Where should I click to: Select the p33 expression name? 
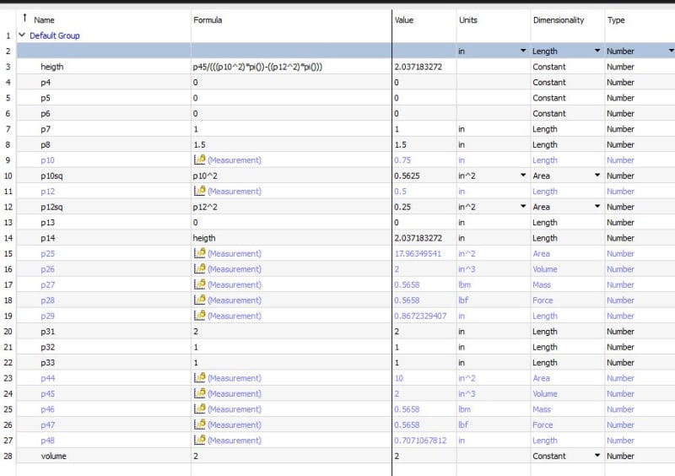(x=47, y=362)
